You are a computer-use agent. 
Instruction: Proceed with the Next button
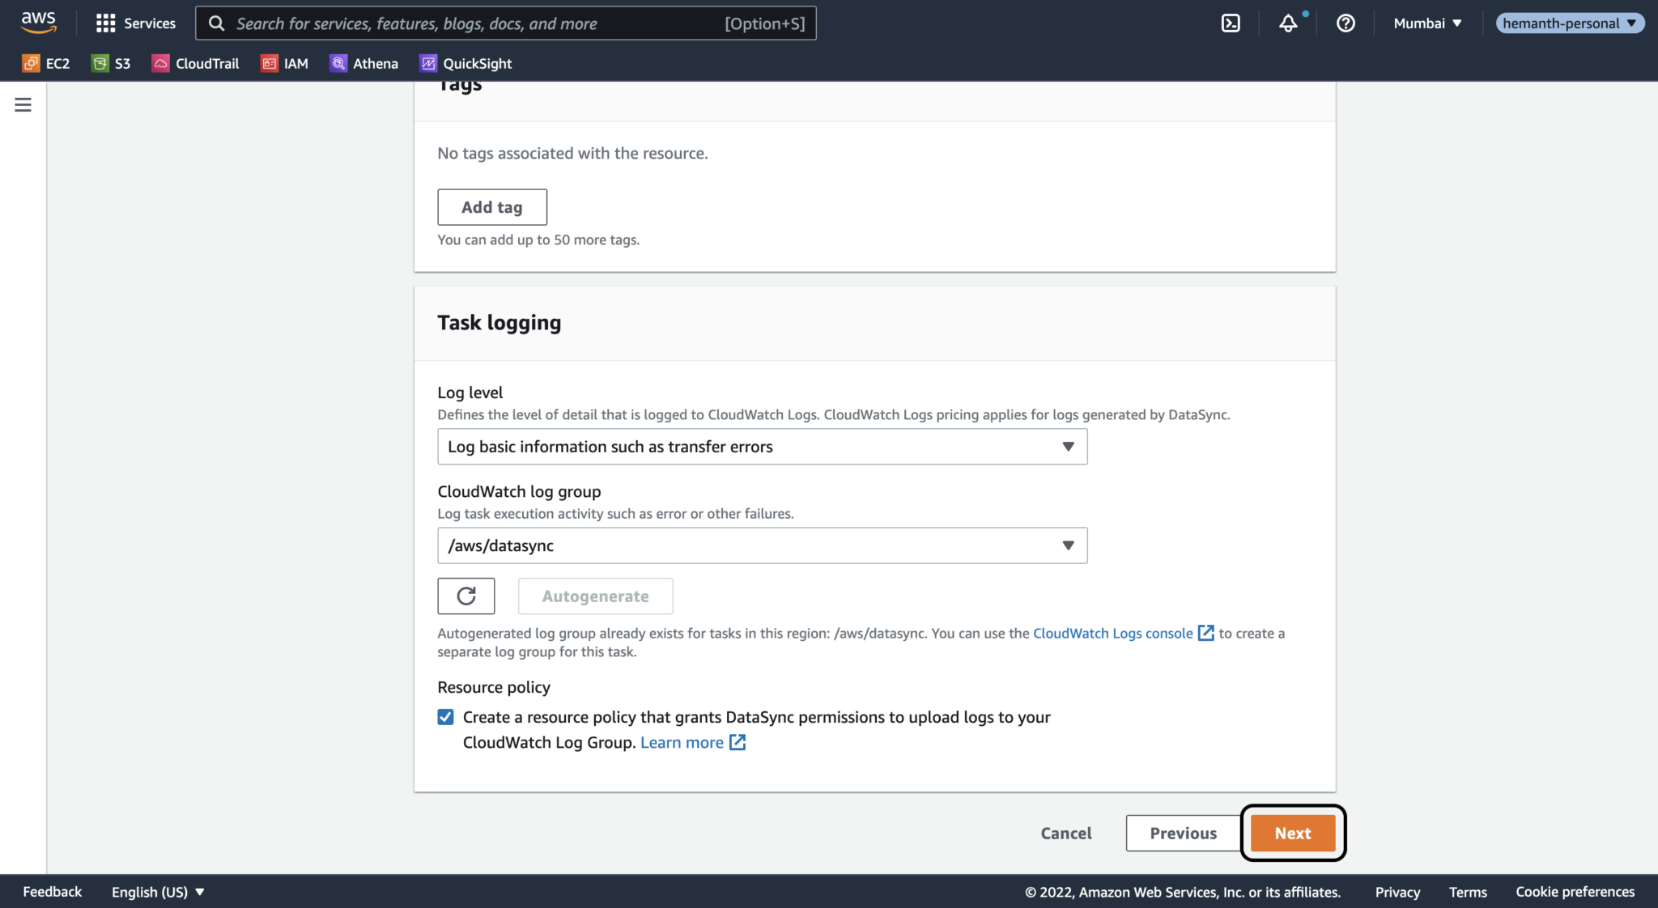pyautogui.click(x=1292, y=833)
